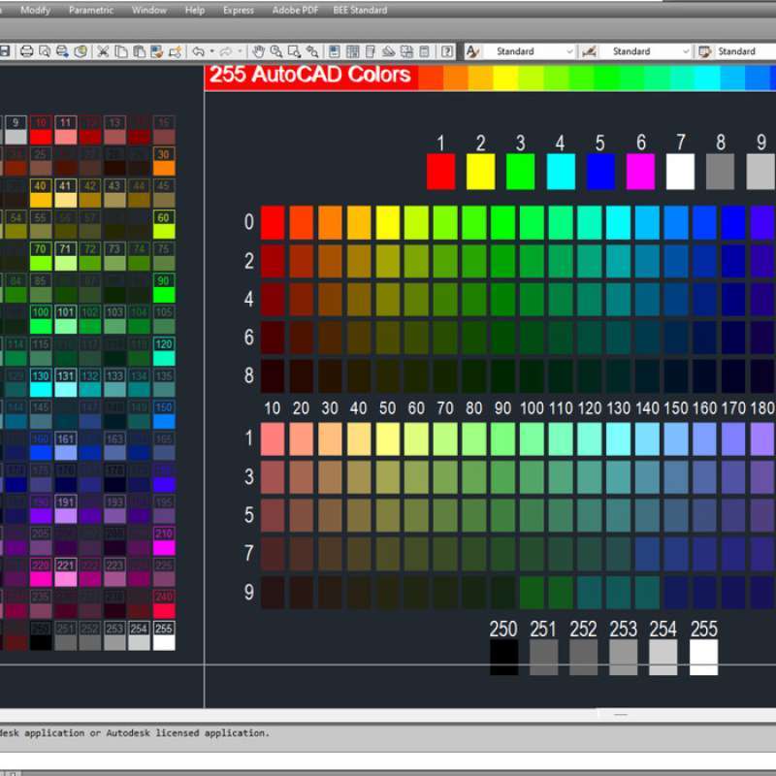Select the Cut to Clipboard icon
This screenshot has height=776, width=776.
(103, 50)
